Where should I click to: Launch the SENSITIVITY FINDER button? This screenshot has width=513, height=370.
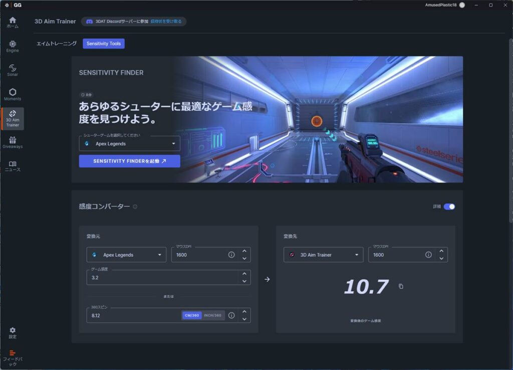tap(130, 161)
